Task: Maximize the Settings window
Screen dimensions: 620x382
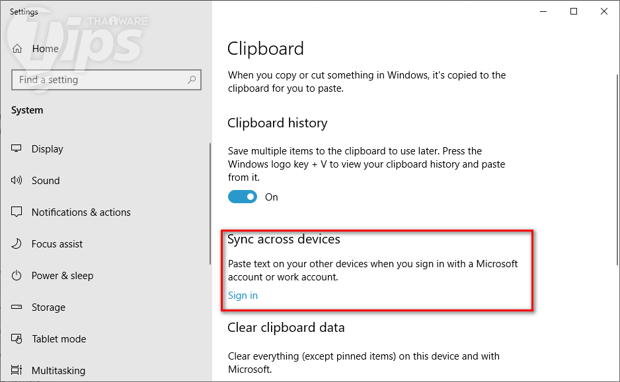Action: pyautogui.click(x=574, y=11)
